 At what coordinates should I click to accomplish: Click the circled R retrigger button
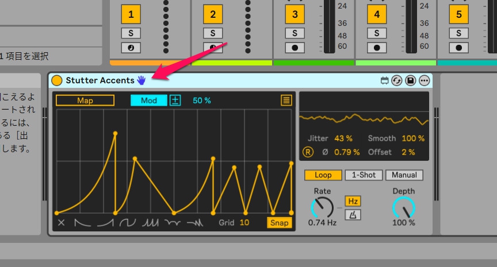pyautogui.click(x=308, y=152)
